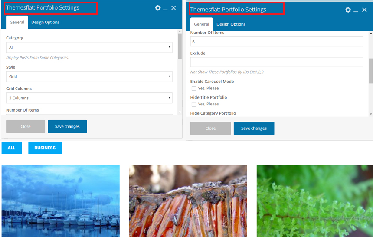Minimize the left Portfolio Settings panel
The width and height of the screenshot is (373, 237).
pyautogui.click(x=165, y=10)
